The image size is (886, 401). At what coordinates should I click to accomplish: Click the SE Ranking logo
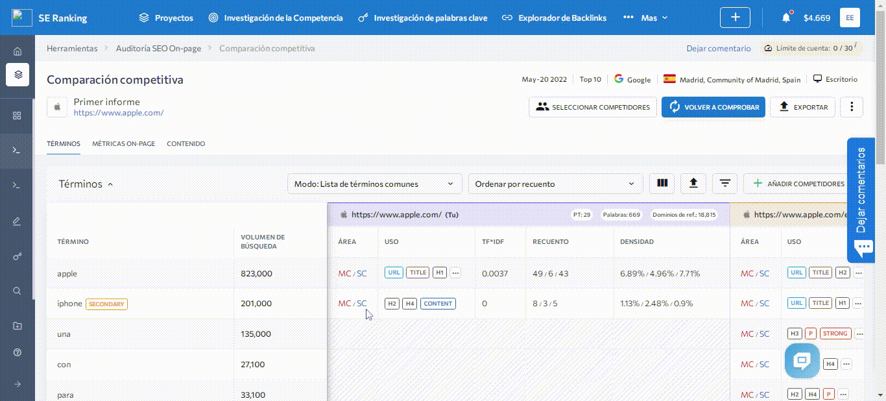click(49, 18)
